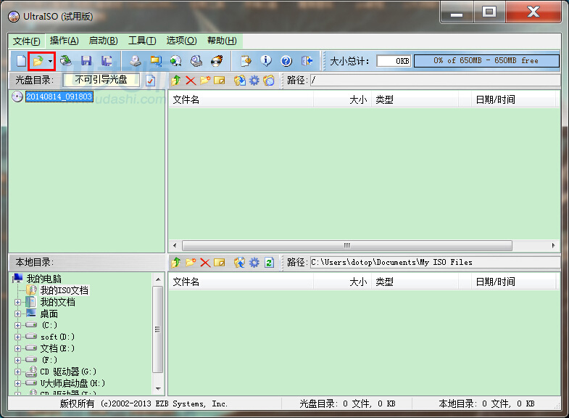Viewport: 569px width, 418px height.
Task: Click the disc 路径 path field
Action: coord(435,80)
